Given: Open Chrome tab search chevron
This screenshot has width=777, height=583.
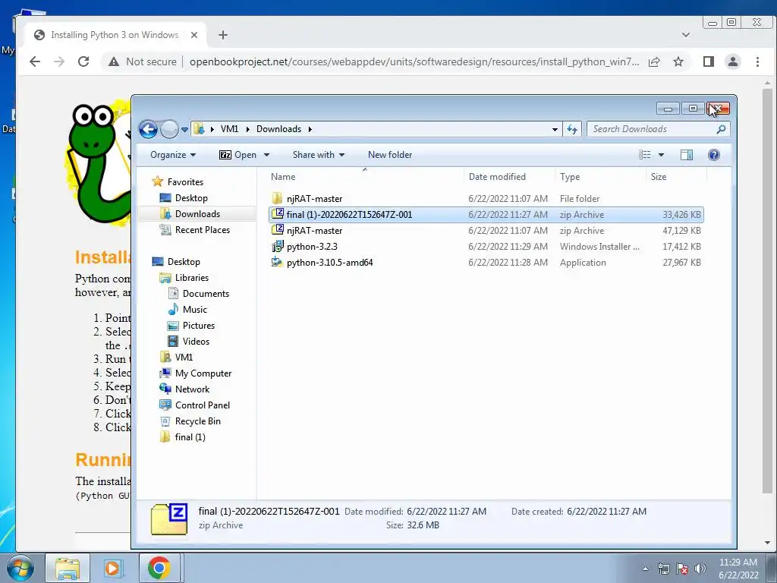Looking at the screenshot, I should tap(686, 35).
